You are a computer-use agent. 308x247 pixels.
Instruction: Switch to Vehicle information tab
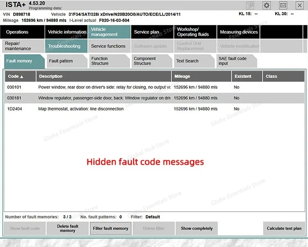pyautogui.click(x=66, y=32)
